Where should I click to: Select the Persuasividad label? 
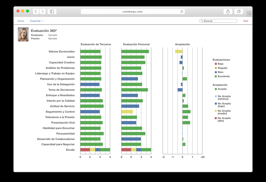pos(65,133)
